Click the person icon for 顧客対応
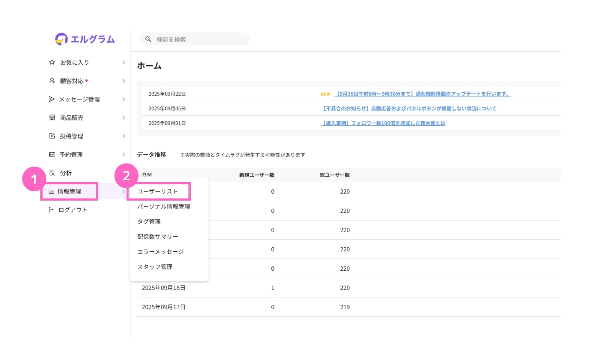Image resolution: width=606 pixels, height=351 pixels. click(52, 81)
